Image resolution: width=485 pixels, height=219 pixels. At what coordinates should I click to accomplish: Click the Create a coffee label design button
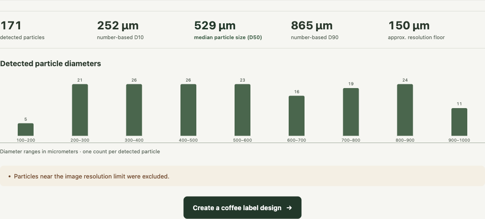242,207
